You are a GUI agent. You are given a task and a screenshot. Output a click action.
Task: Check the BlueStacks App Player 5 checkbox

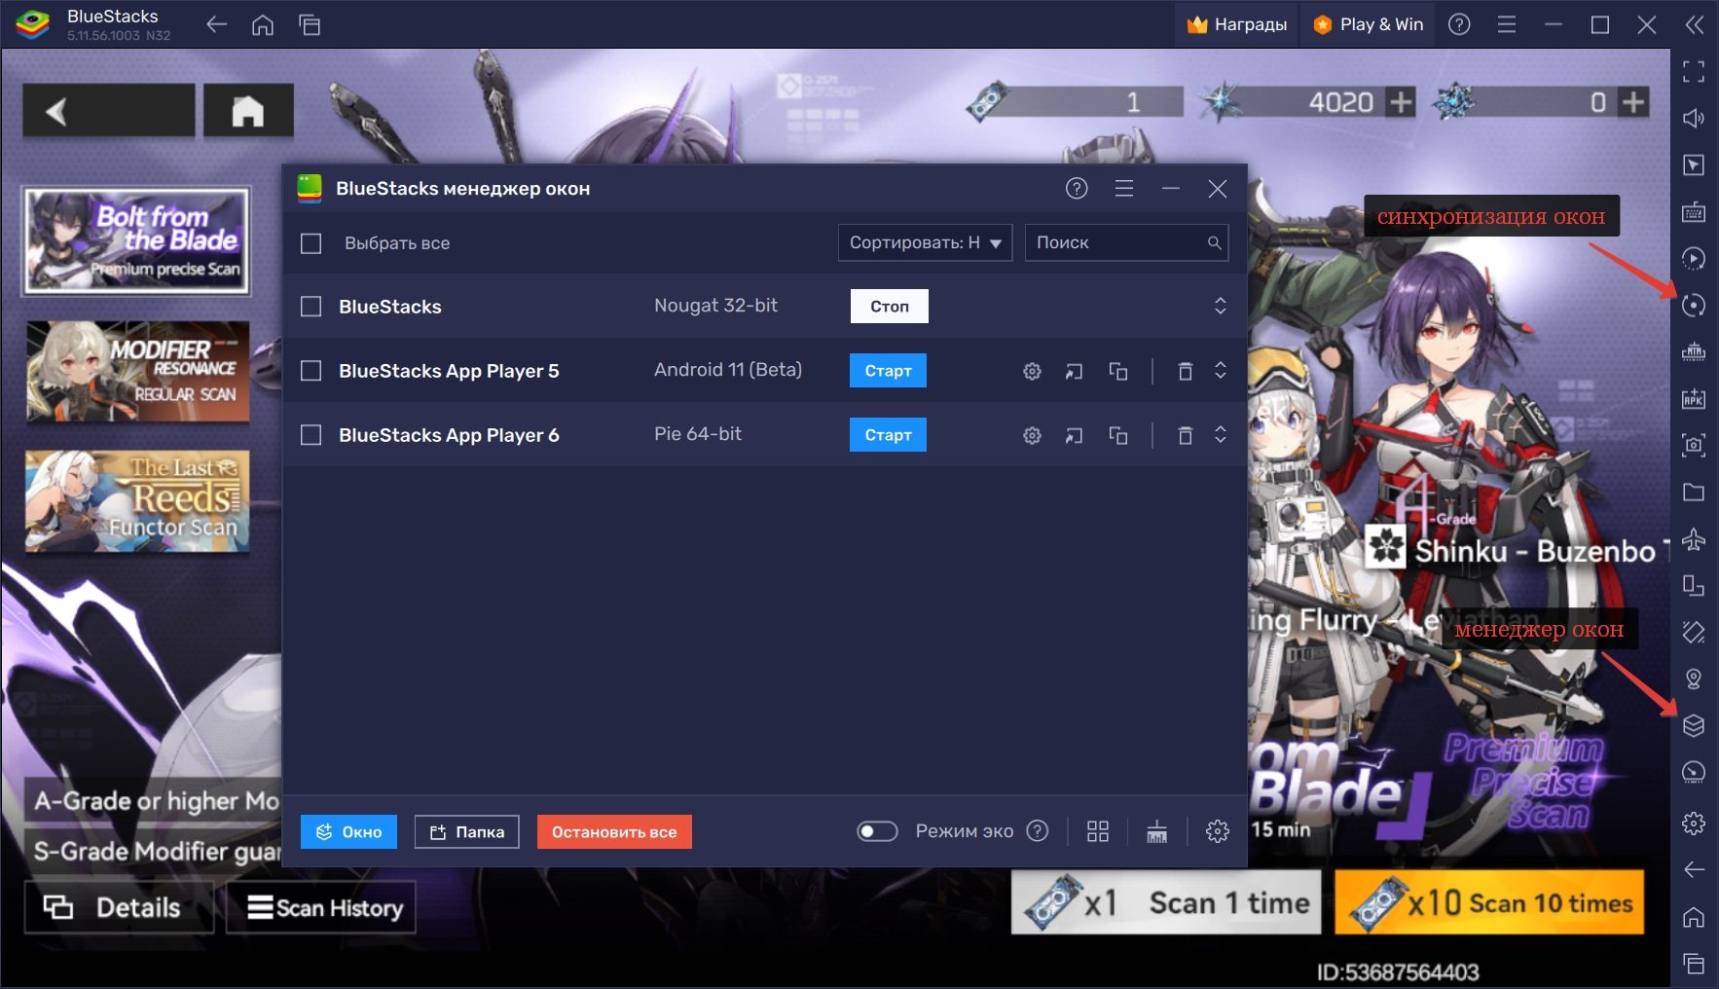(311, 371)
